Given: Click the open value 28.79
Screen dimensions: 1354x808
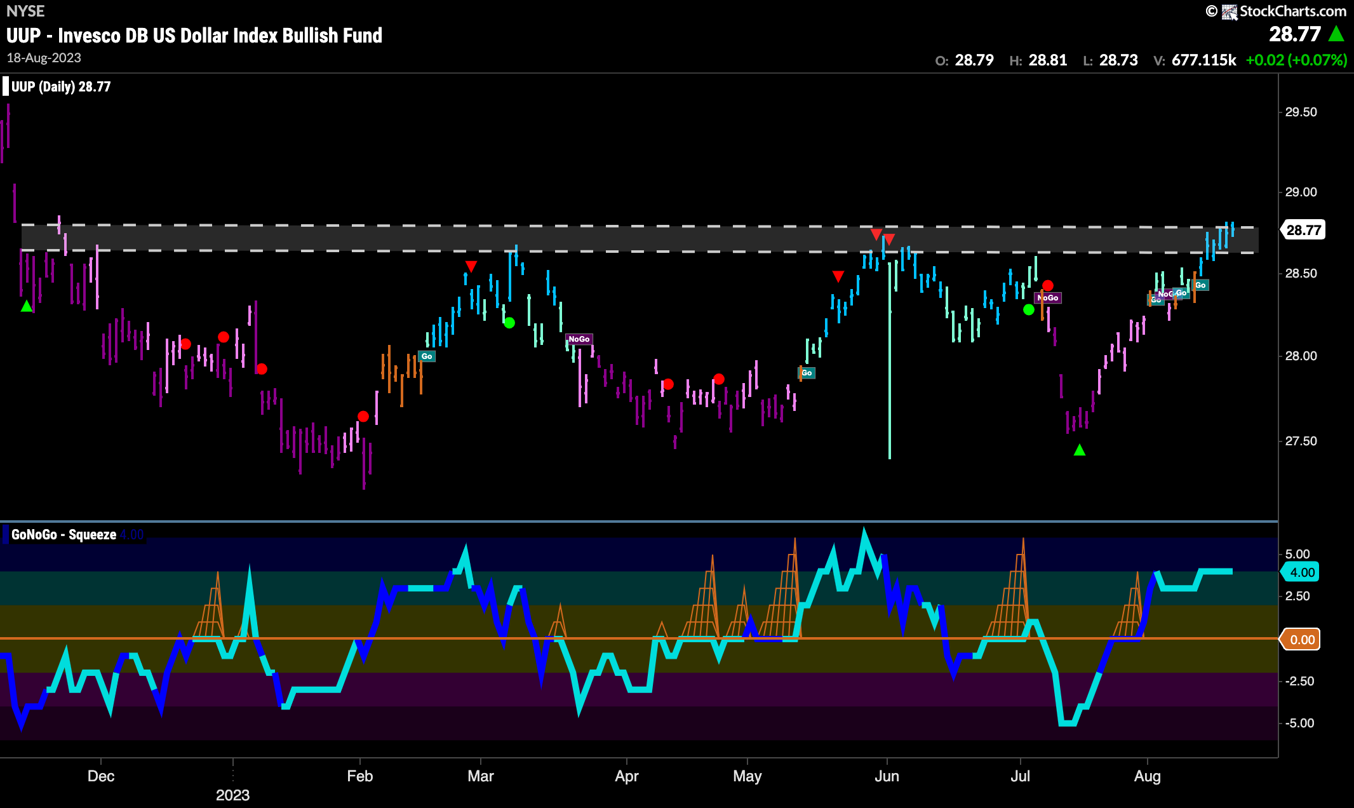Looking at the screenshot, I should pyautogui.click(x=974, y=60).
